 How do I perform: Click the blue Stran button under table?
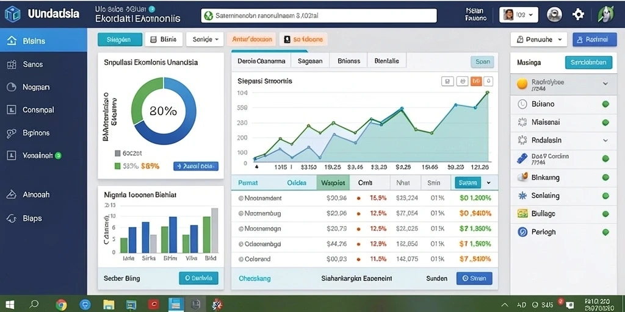coord(474,278)
